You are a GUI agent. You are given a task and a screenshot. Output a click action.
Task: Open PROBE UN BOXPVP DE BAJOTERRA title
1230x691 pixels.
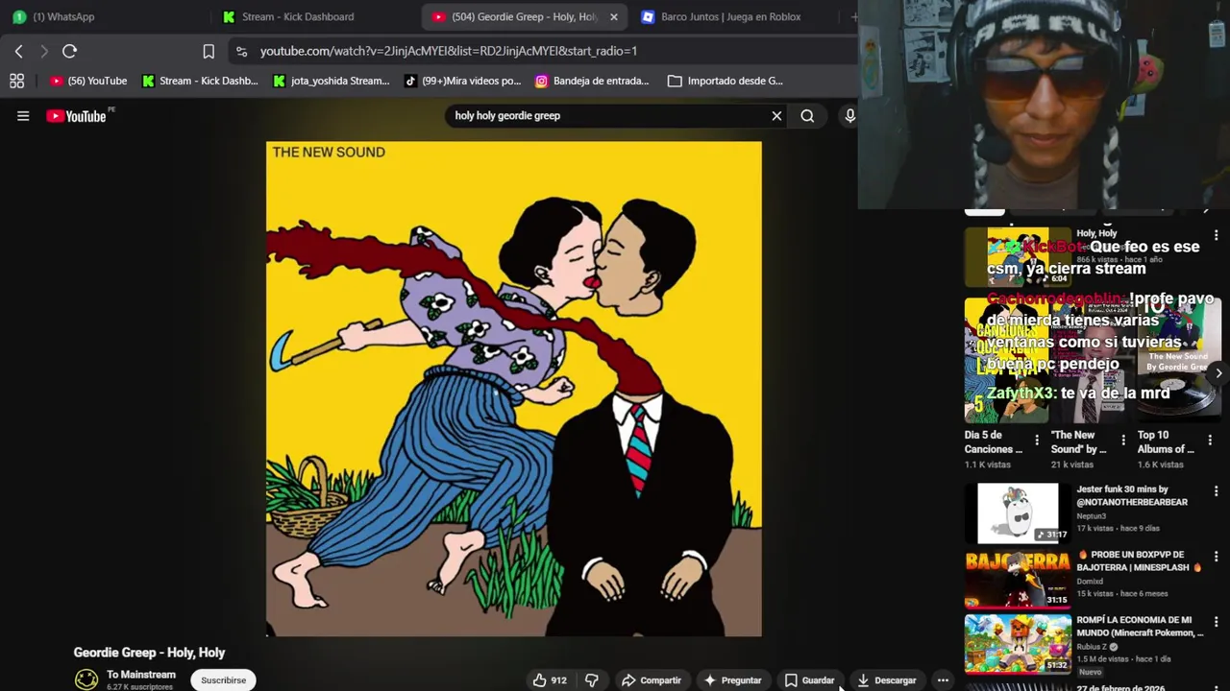click(1140, 561)
